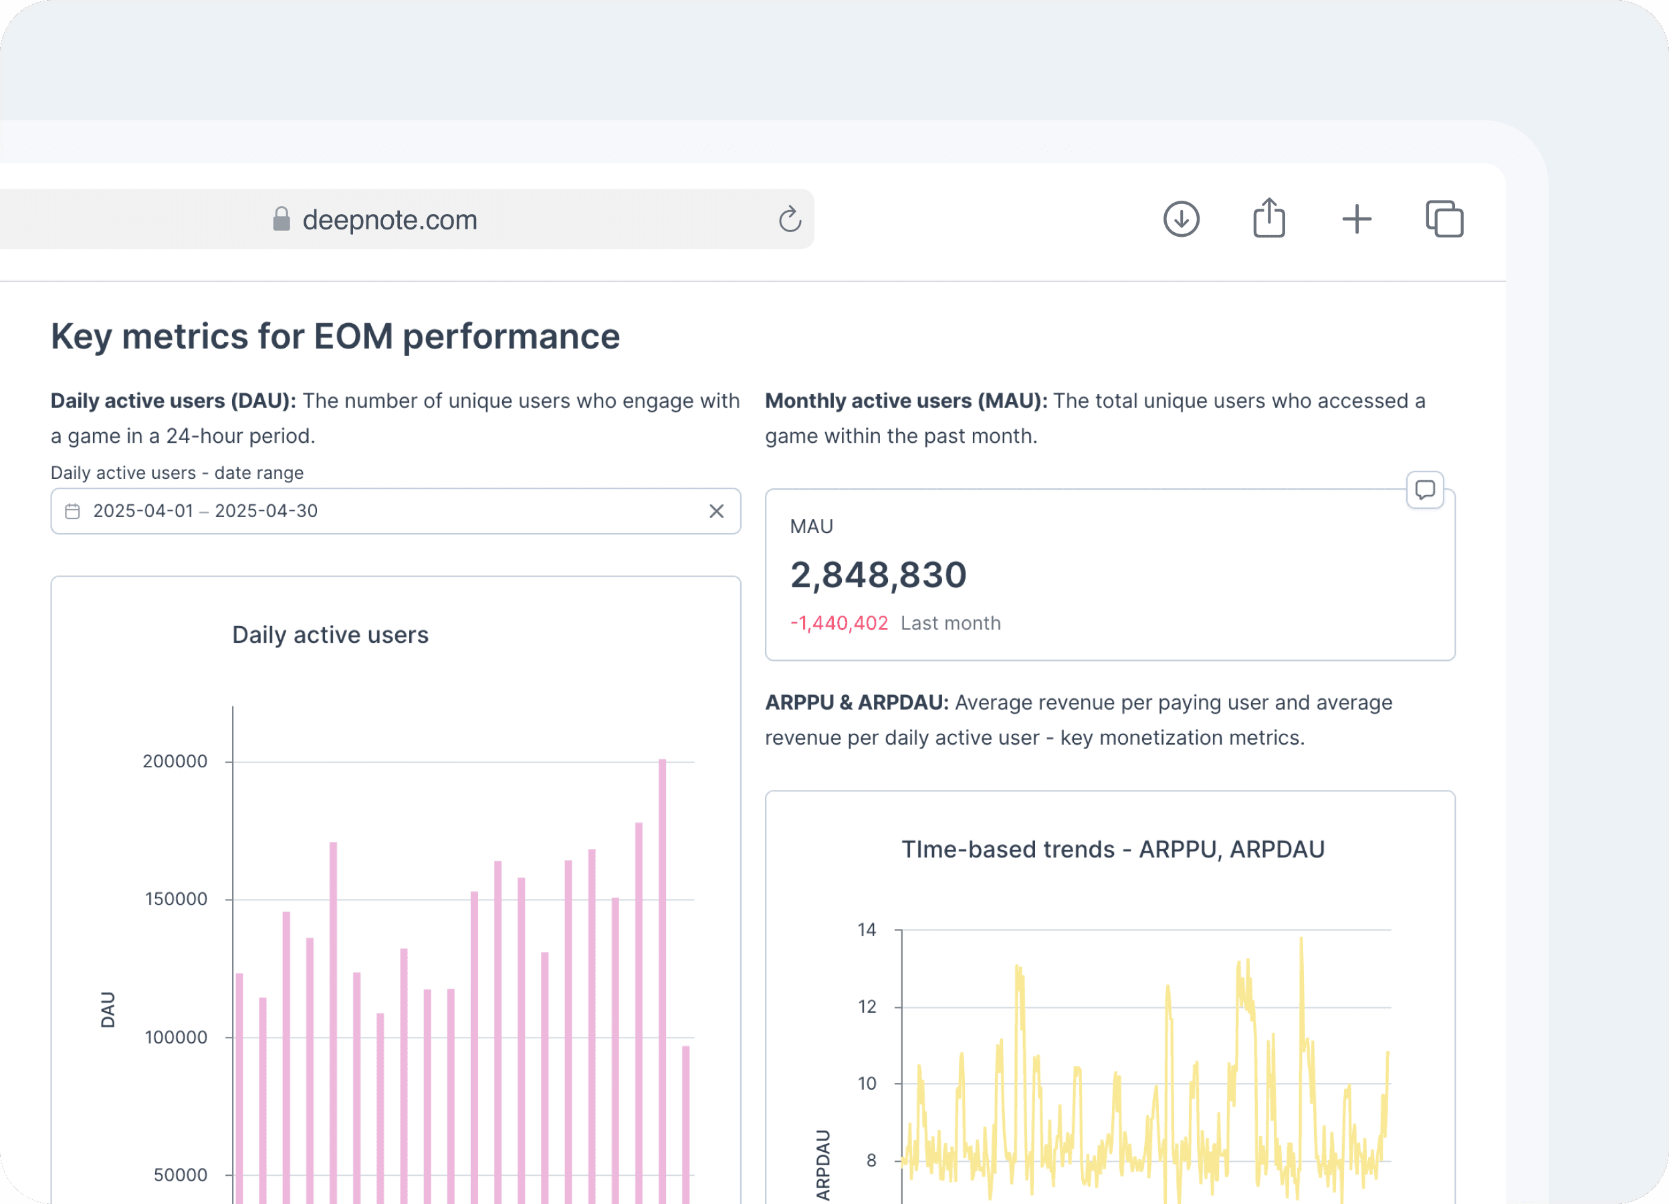Screen dimensions: 1669x1204
Task: Clear the date range with X
Action: coord(716,512)
